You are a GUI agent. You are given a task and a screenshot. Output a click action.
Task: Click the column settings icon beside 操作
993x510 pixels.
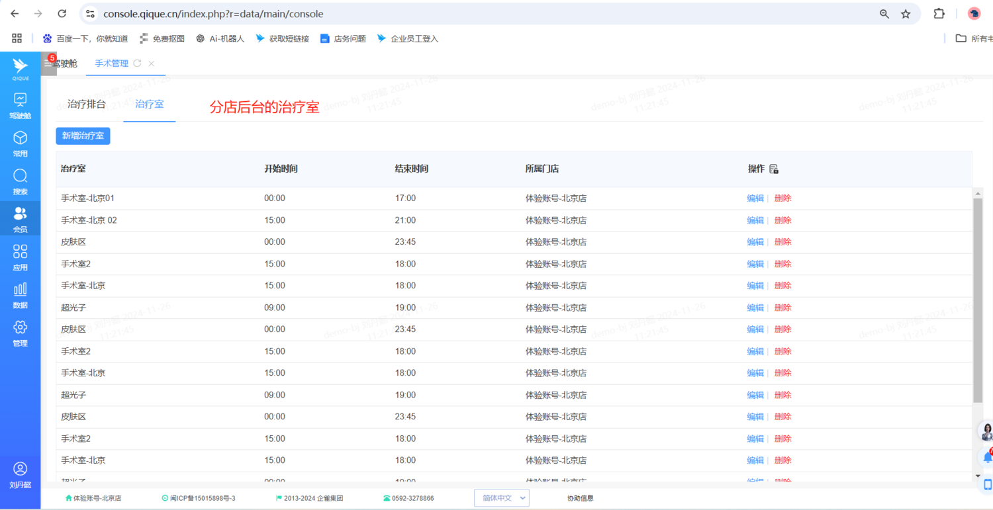pyautogui.click(x=774, y=169)
